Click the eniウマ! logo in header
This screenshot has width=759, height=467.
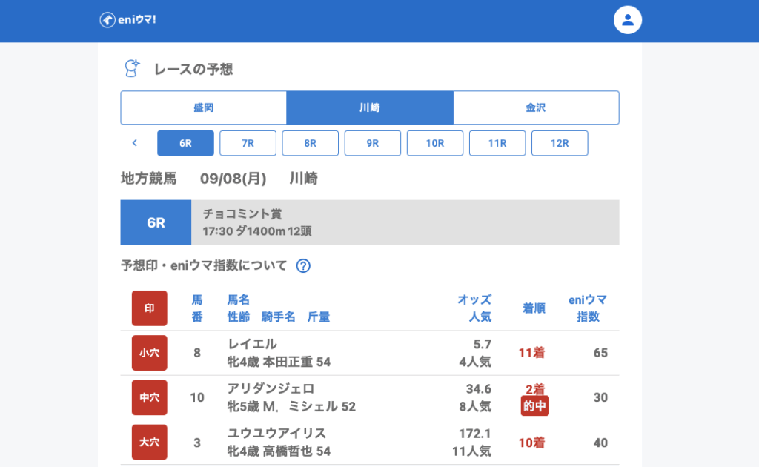127,20
